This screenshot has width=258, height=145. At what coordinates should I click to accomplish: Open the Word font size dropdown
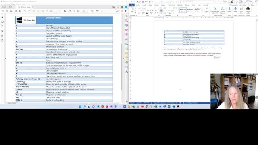[158, 8]
